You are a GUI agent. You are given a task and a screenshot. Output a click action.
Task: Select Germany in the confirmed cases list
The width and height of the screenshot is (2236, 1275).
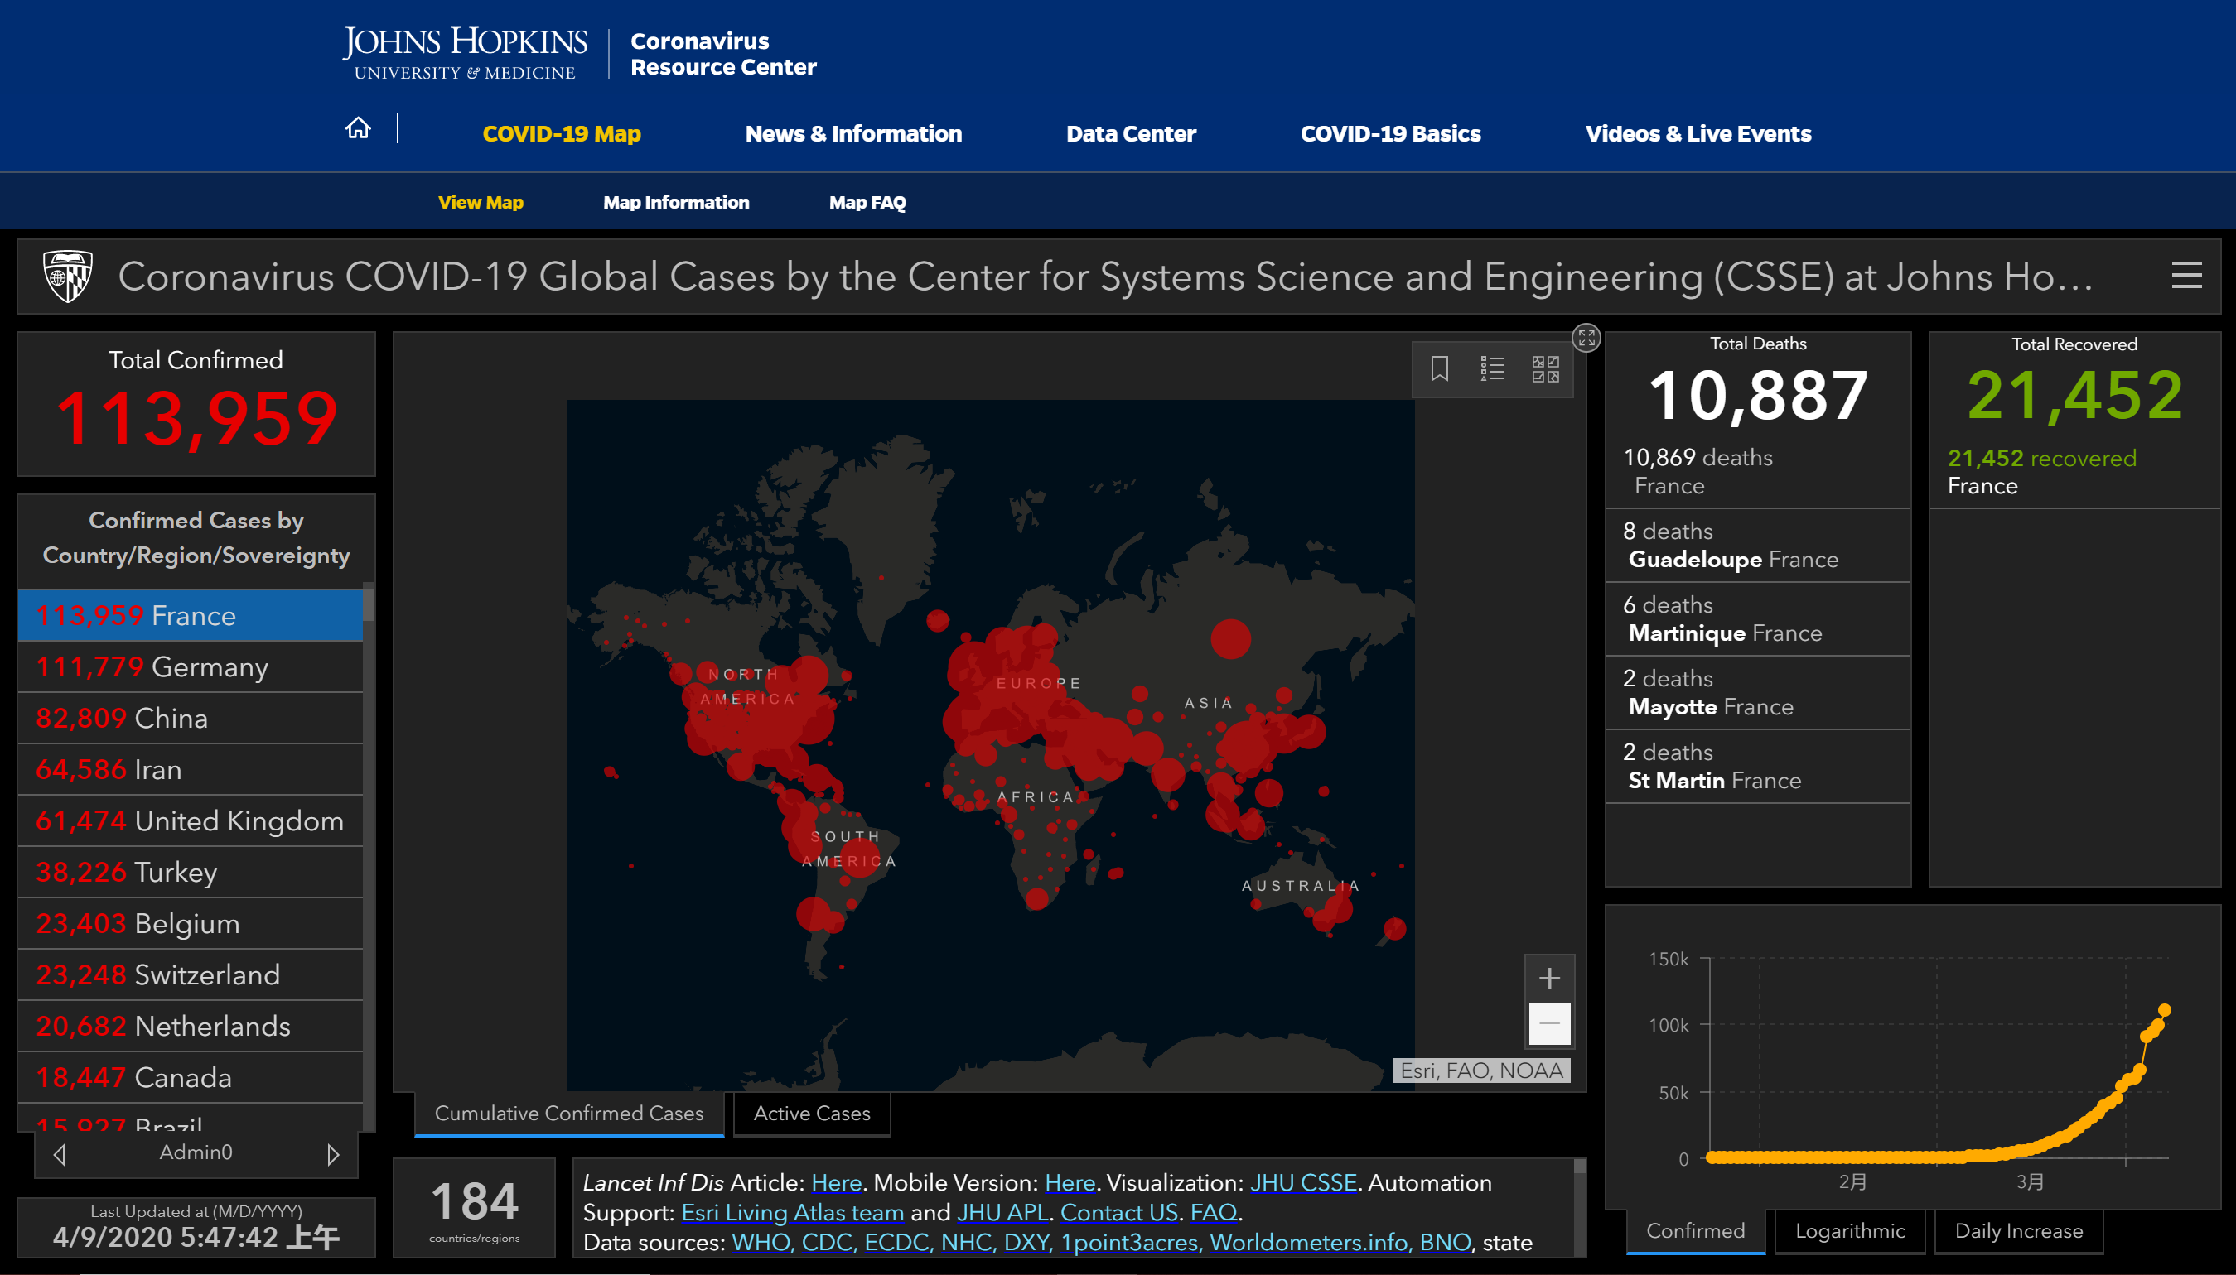click(190, 667)
